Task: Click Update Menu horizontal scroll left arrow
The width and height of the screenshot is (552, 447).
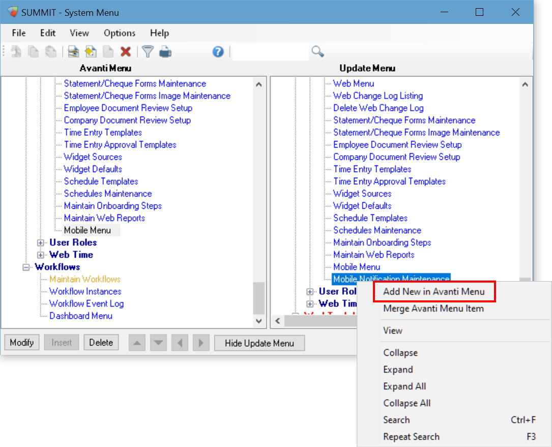Action: tap(278, 321)
